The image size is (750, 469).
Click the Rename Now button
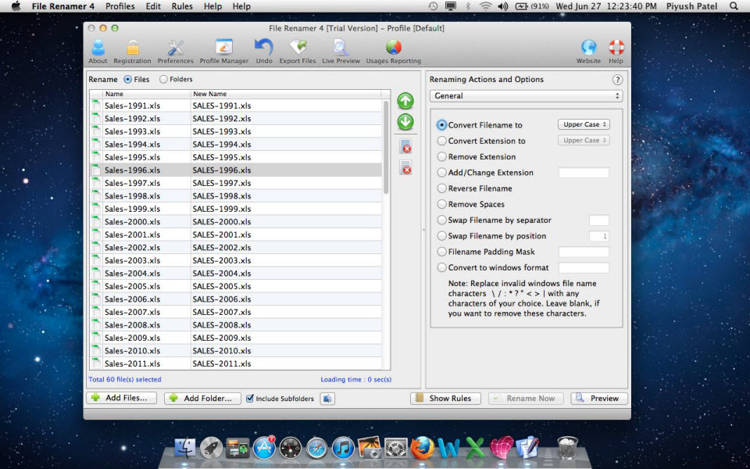click(x=526, y=398)
